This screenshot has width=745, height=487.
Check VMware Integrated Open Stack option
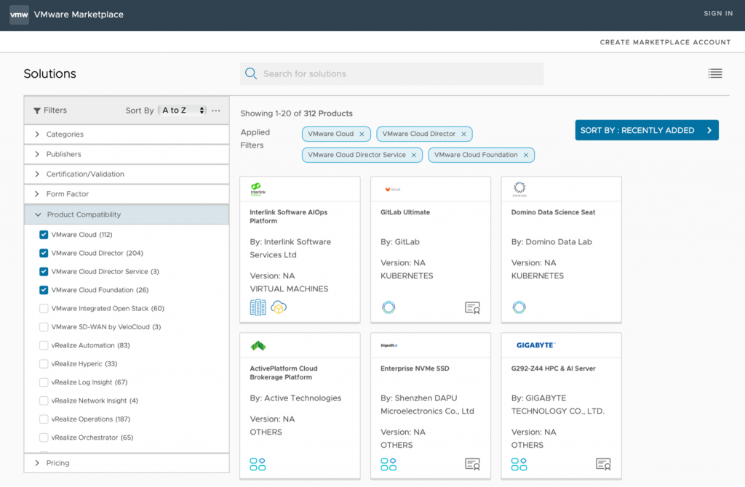[x=44, y=308]
